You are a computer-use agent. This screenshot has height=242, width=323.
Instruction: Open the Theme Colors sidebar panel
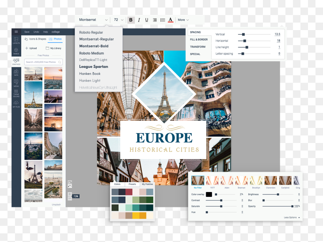coord(16,93)
